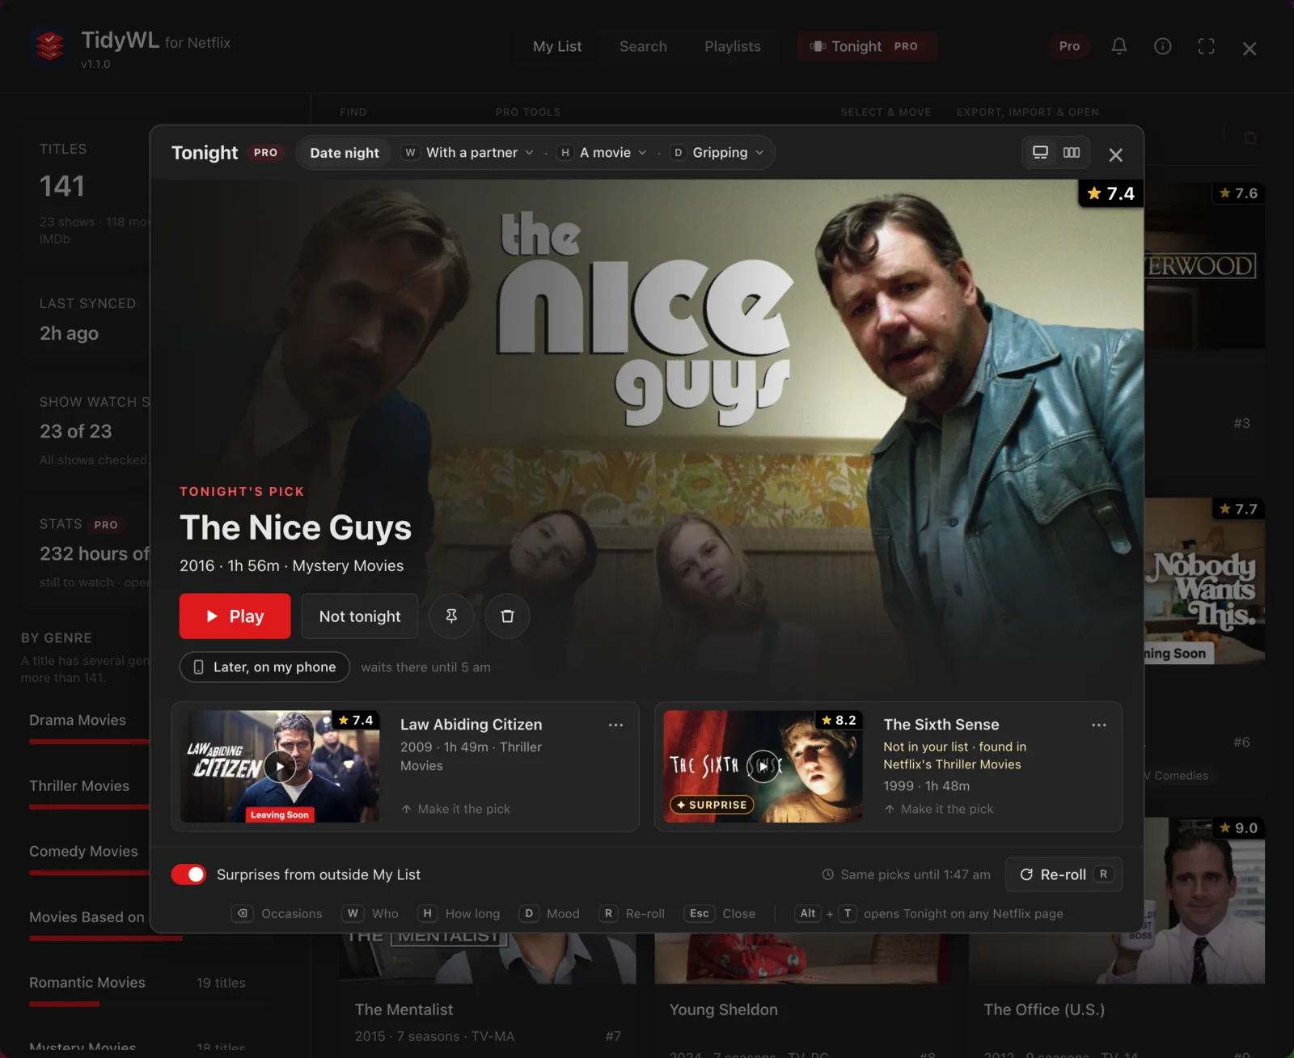Click the TidyWL logo icon

[49, 46]
